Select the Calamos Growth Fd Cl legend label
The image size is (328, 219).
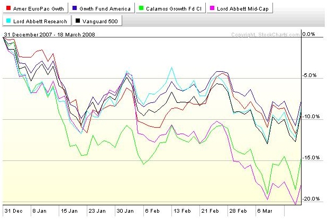point(174,9)
